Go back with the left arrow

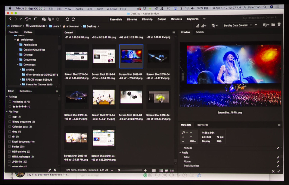click(x=11, y=19)
